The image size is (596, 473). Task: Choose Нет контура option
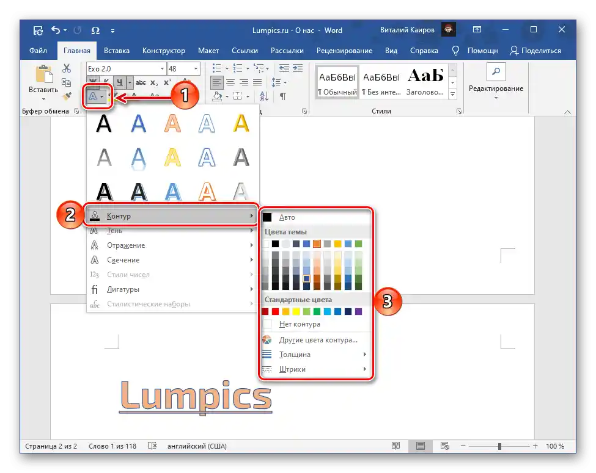(315, 324)
